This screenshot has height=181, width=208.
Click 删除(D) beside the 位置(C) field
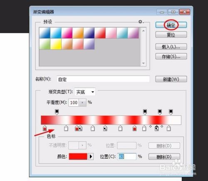[x=164, y=157]
